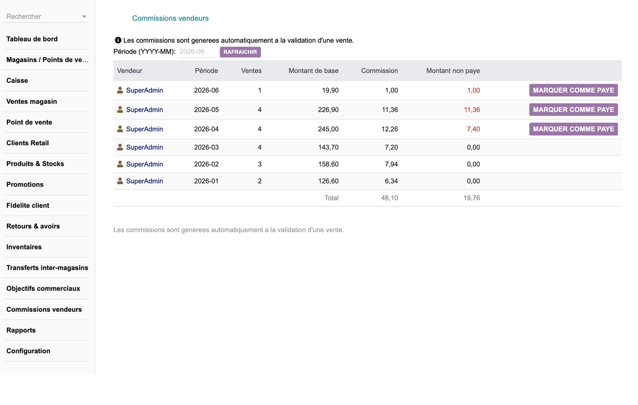Viewport: 638px width, 405px height.
Task: Open SuperAdmin link in 2026-03 row
Action: point(145,147)
